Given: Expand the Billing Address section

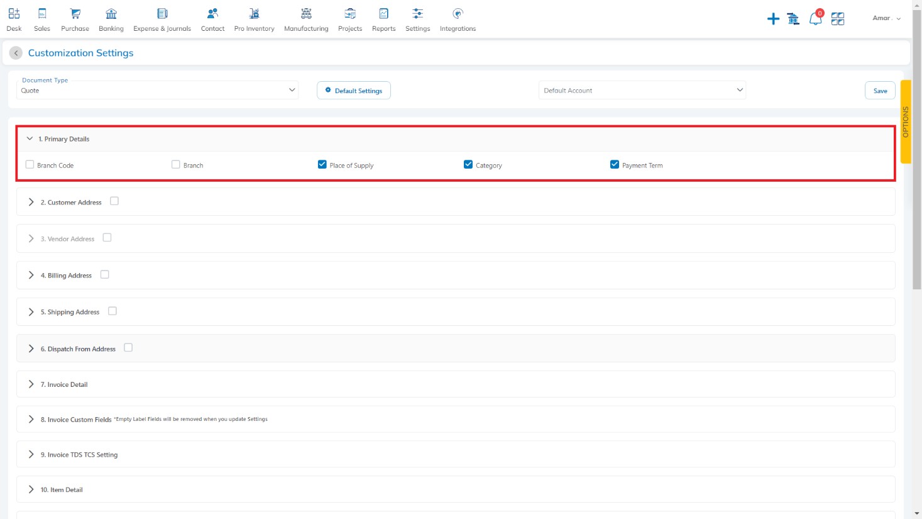Looking at the screenshot, I should tap(31, 275).
